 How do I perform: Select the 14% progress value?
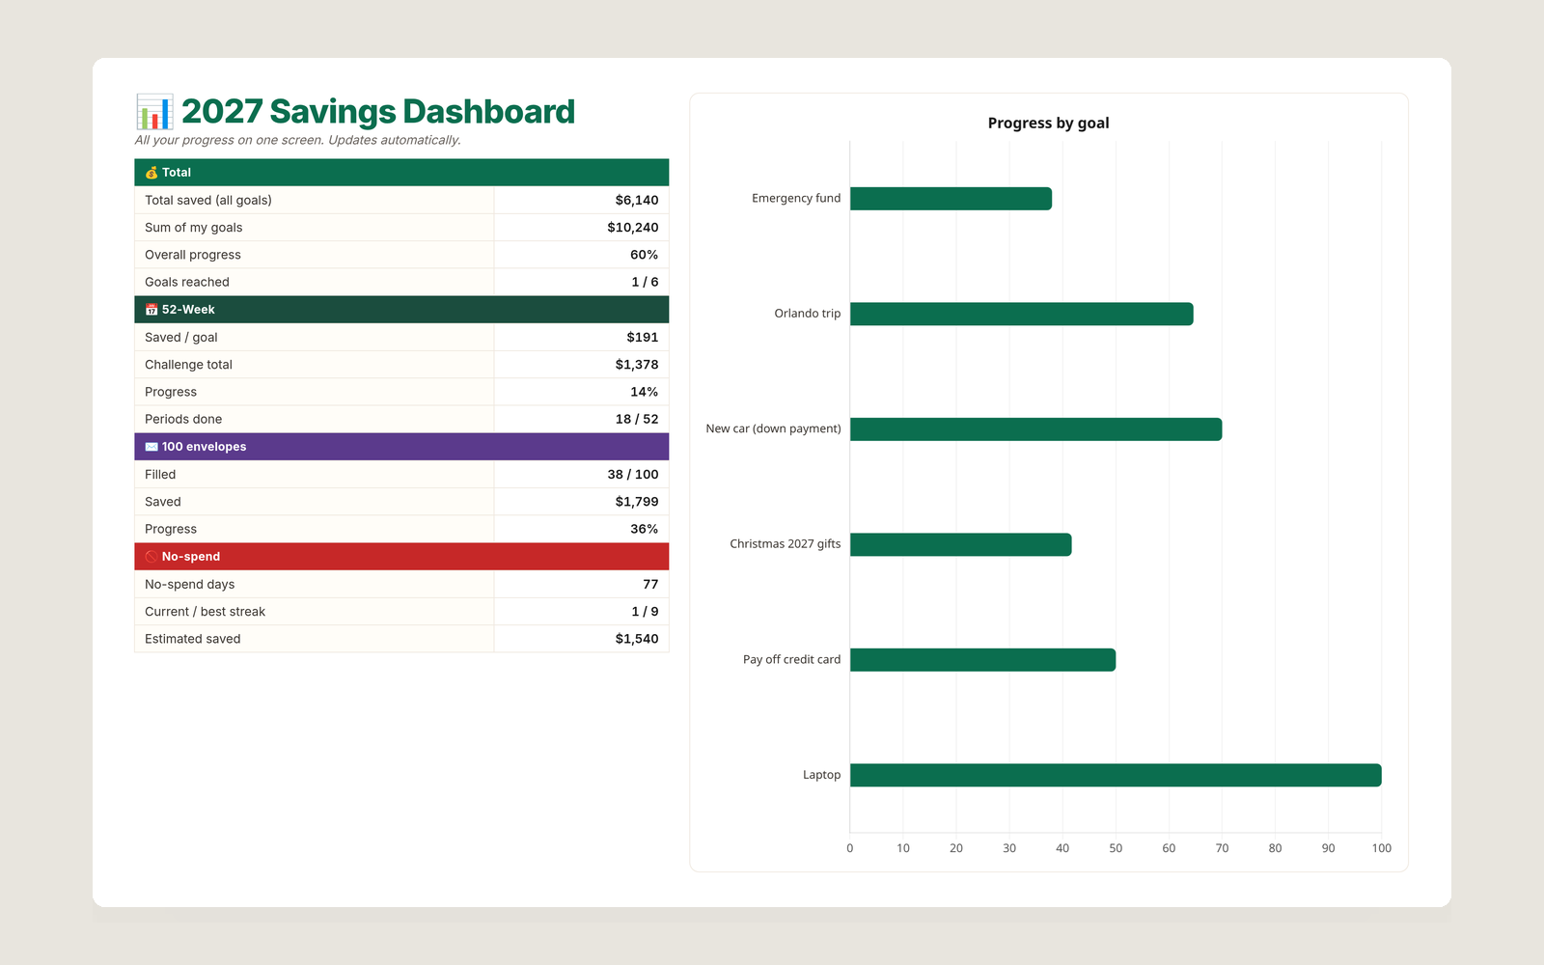pyautogui.click(x=645, y=392)
